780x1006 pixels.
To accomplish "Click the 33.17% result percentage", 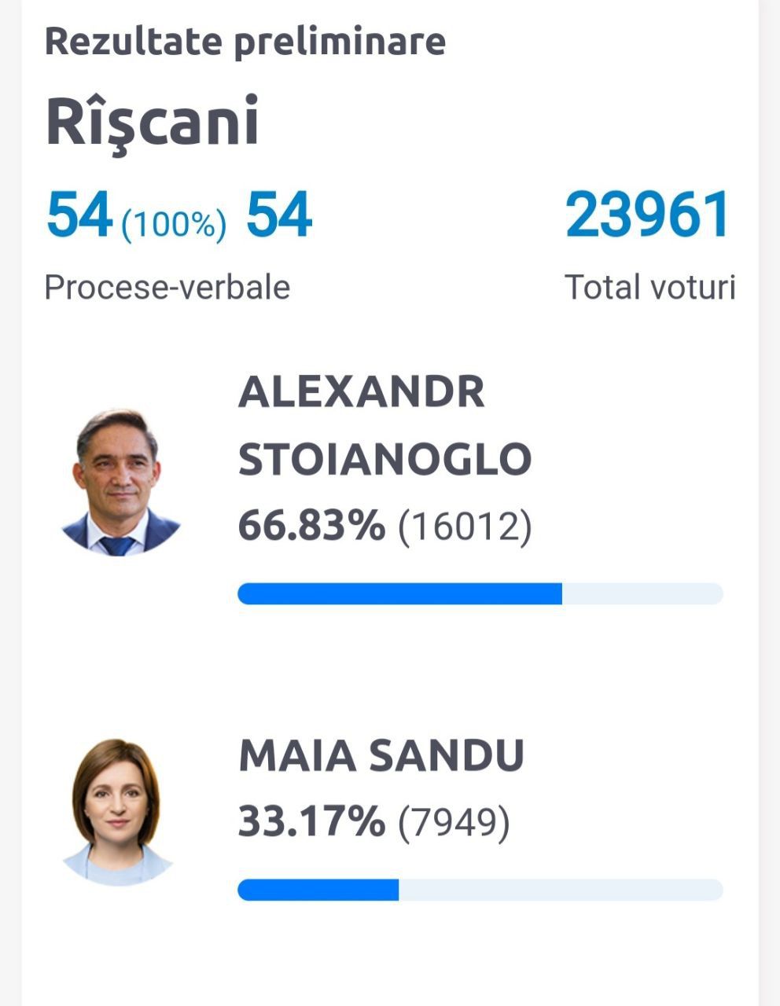I will coord(312,822).
